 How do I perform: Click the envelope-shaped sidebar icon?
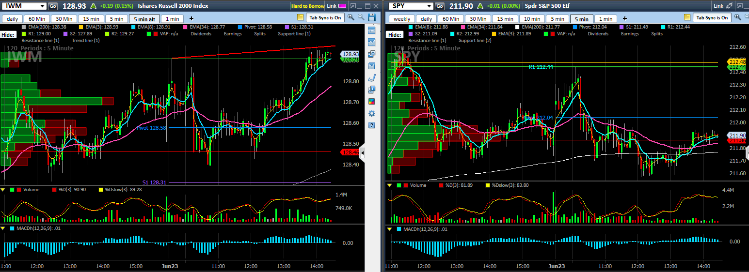(372, 65)
